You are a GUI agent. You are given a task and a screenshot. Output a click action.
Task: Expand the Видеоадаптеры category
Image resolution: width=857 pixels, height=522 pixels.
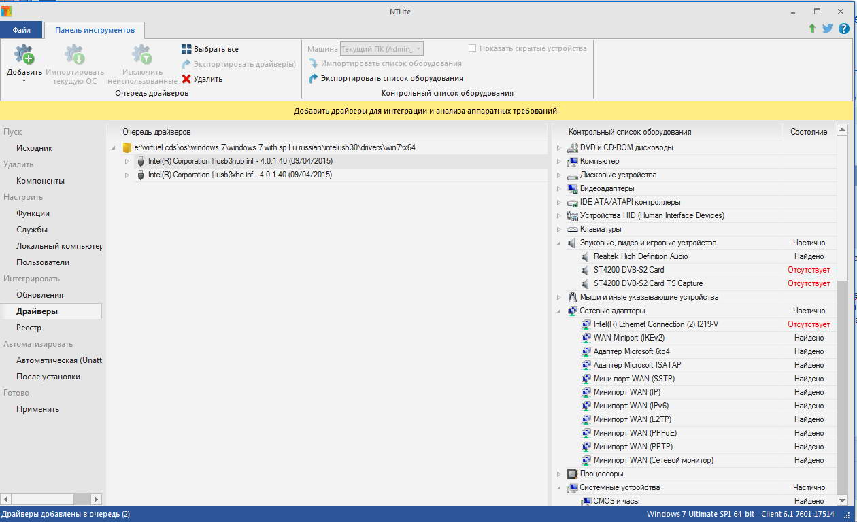point(559,188)
